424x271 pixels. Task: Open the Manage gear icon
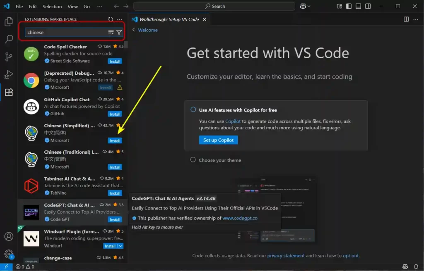[9, 254]
